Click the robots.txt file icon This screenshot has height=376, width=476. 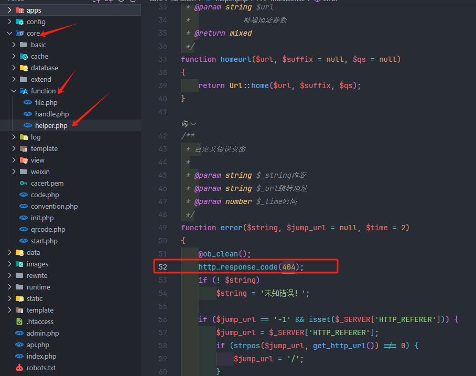pos(19,368)
